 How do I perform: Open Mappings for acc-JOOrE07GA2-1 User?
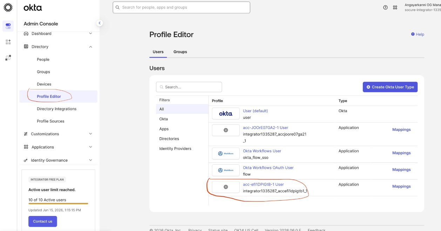(401, 130)
